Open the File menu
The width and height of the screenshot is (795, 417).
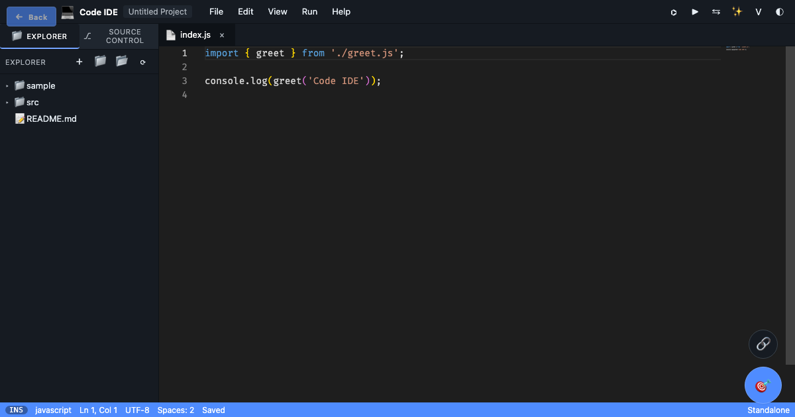216,12
